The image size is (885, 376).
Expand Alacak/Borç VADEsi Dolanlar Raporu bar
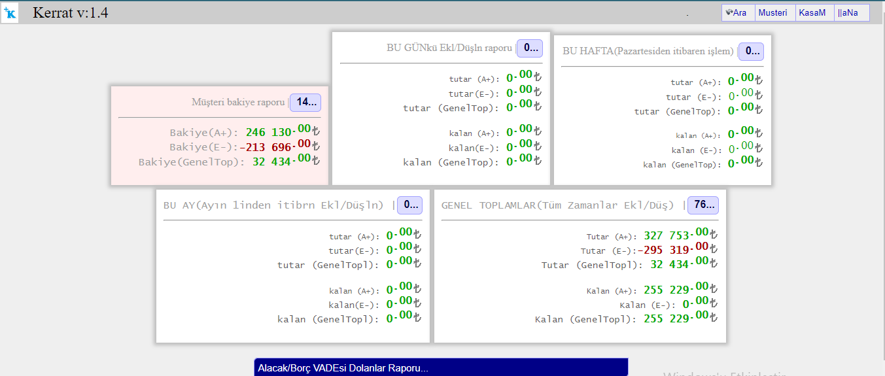click(x=441, y=367)
